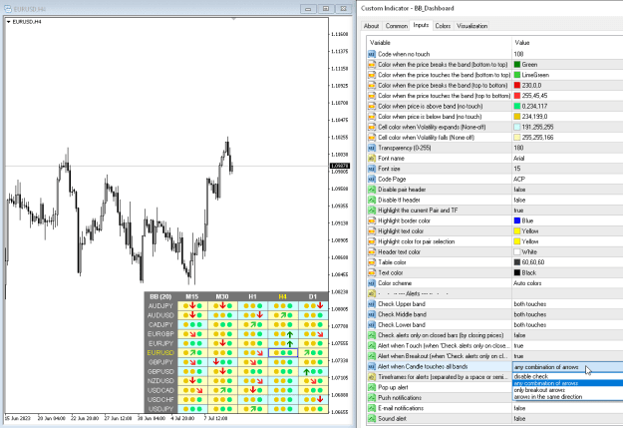Click the icon beside 'Highlight the current Pair and TF'

(372, 211)
